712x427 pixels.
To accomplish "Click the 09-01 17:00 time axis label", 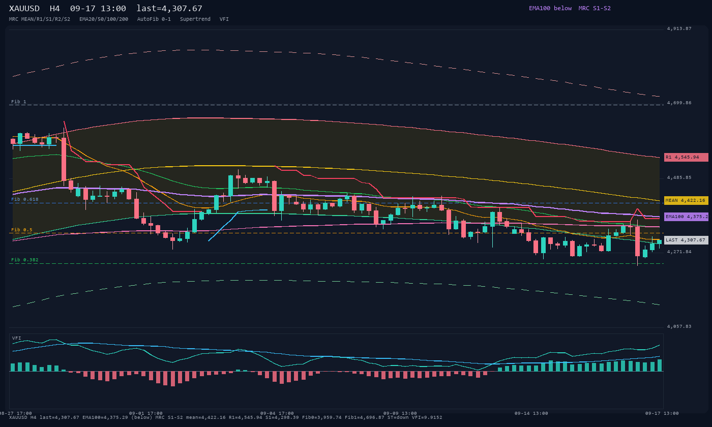I will 146,413.
